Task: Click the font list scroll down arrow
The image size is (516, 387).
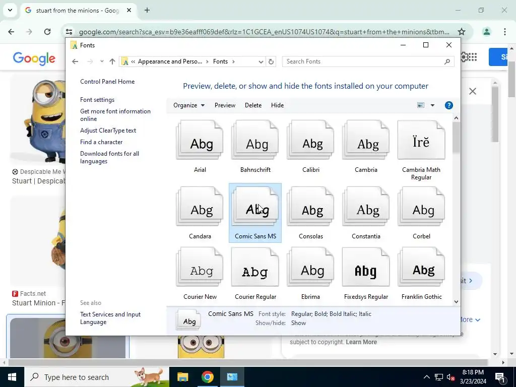Action: (456, 302)
